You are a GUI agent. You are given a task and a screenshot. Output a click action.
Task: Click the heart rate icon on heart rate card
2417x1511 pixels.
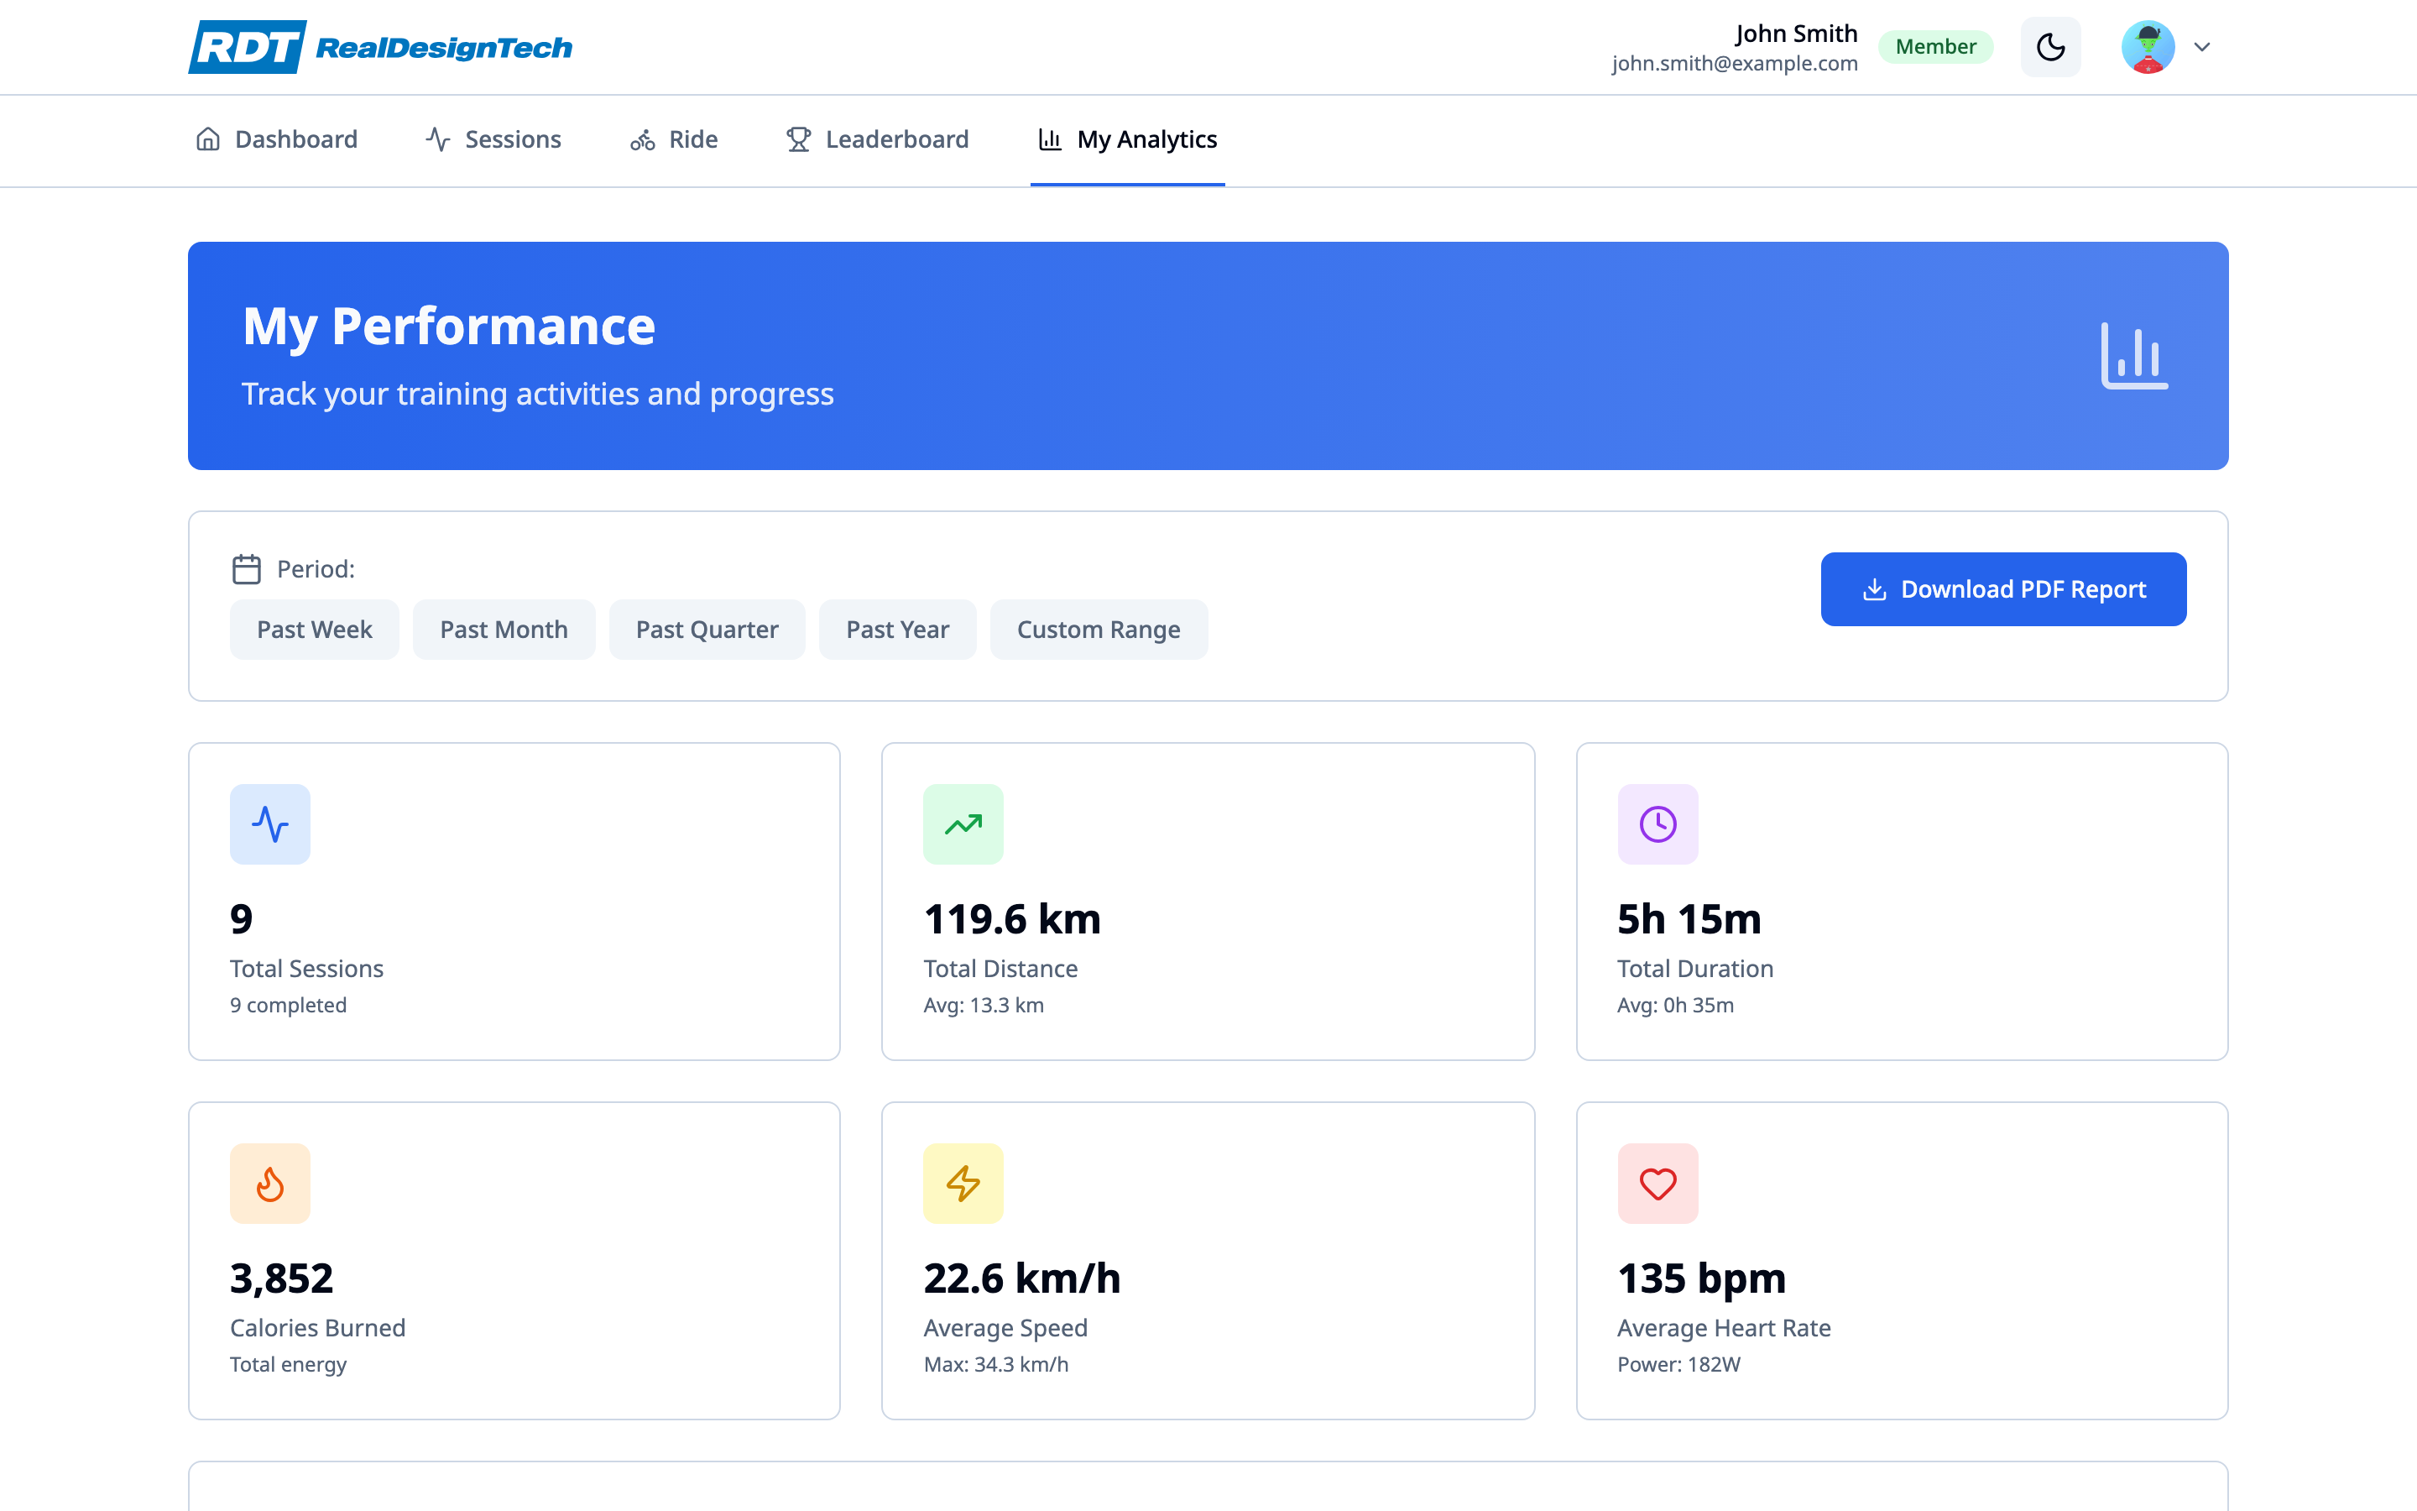click(x=1657, y=1184)
